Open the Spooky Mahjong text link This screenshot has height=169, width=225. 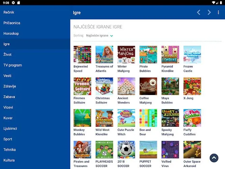(x=167, y=132)
